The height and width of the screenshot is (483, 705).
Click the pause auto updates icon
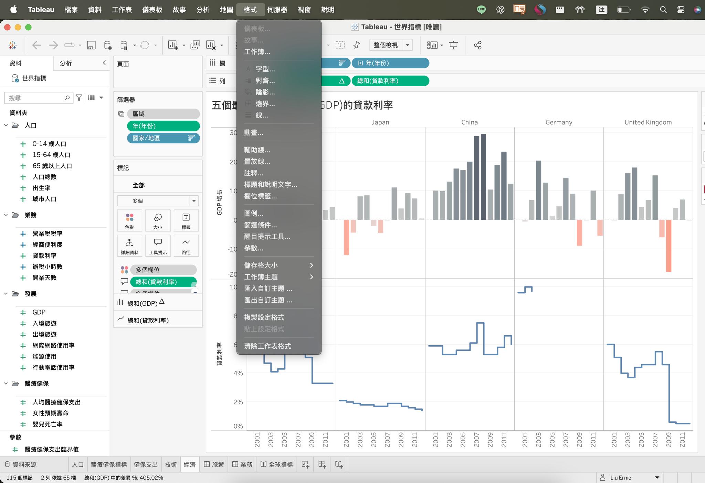point(124,45)
